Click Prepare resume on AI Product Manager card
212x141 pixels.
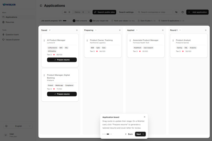62,60
